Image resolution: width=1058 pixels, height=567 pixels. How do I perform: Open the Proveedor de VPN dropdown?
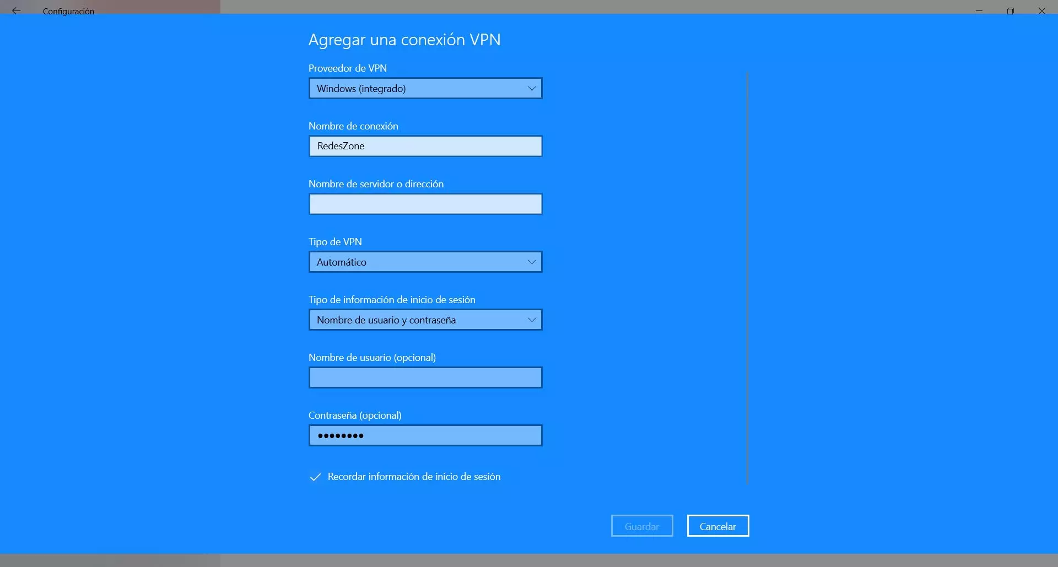coord(425,88)
